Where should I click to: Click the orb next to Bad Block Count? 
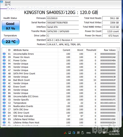click(x=4, y=80)
